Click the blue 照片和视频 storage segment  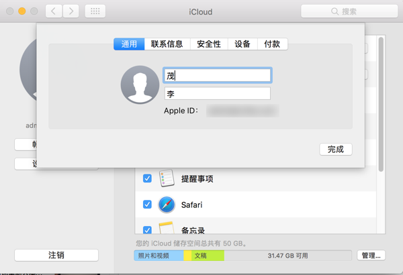pos(159,256)
